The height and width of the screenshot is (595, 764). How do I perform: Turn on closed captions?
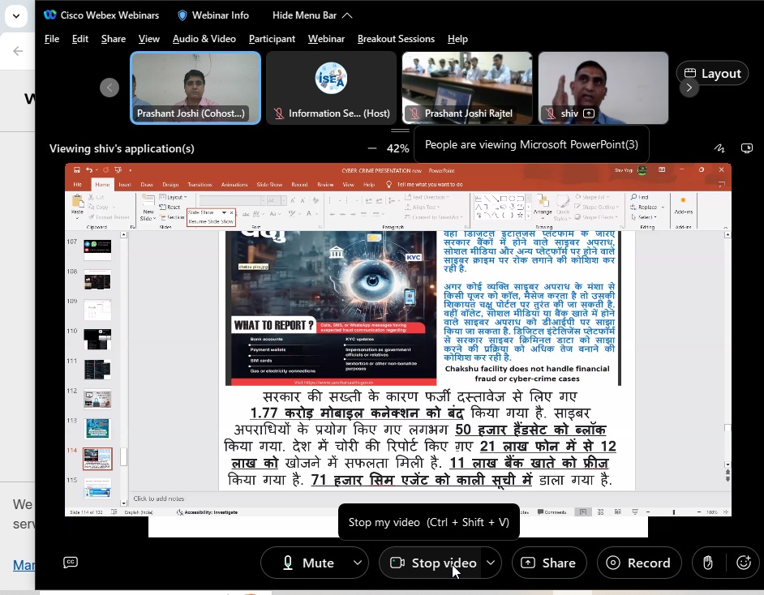click(x=71, y=563)
